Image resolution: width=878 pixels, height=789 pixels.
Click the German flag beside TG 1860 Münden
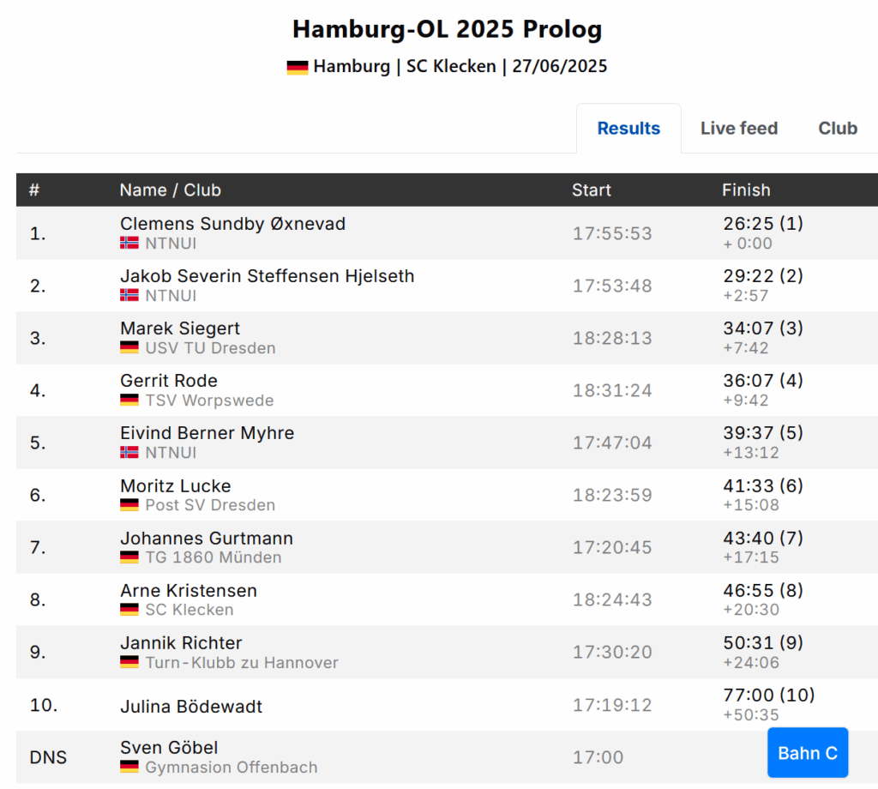[129, 557]
